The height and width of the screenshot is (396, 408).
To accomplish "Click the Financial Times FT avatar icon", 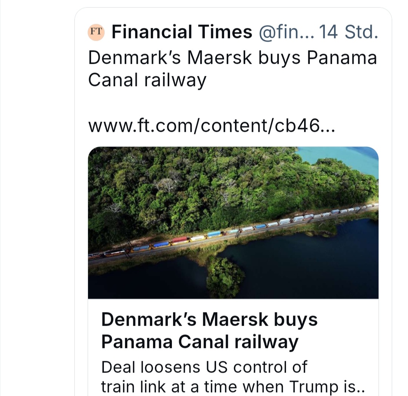I will [x=96, y=32].
